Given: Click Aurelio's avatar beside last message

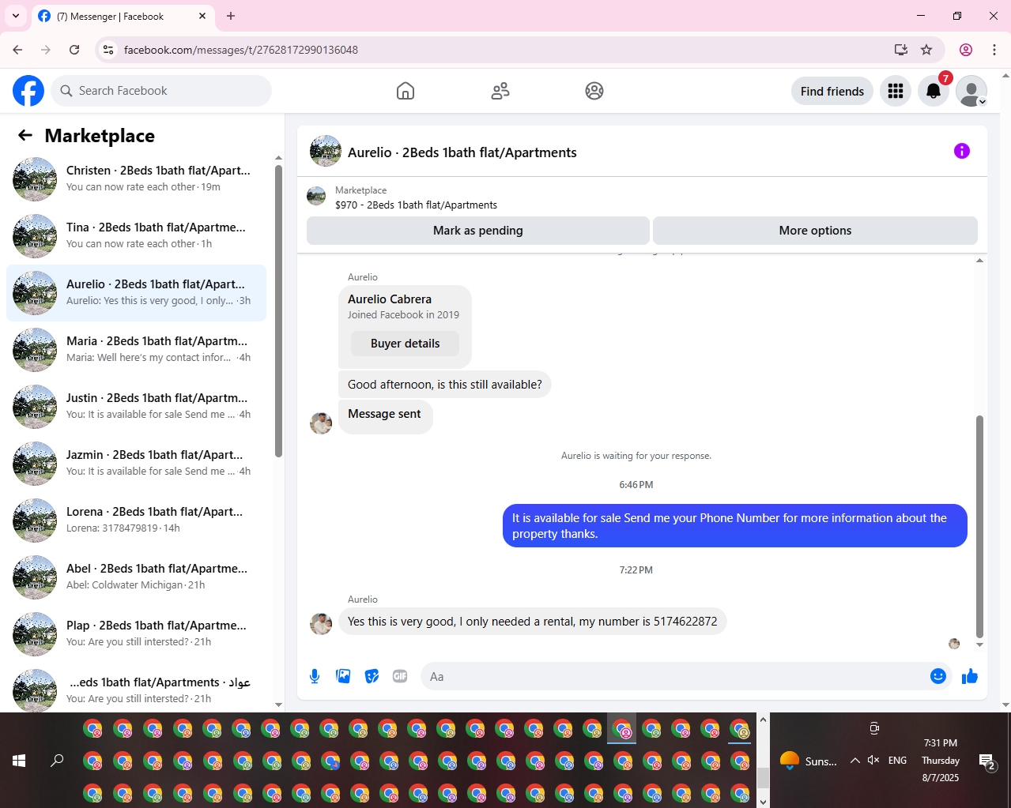Looking at the screenshot, I should [321, 623].
